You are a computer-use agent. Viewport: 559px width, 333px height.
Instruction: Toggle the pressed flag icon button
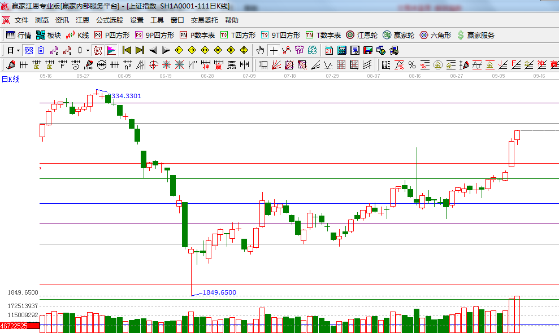pos(111,50)
